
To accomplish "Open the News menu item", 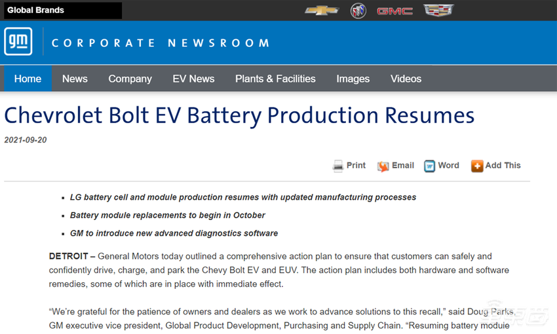I will tap(75, 79).
